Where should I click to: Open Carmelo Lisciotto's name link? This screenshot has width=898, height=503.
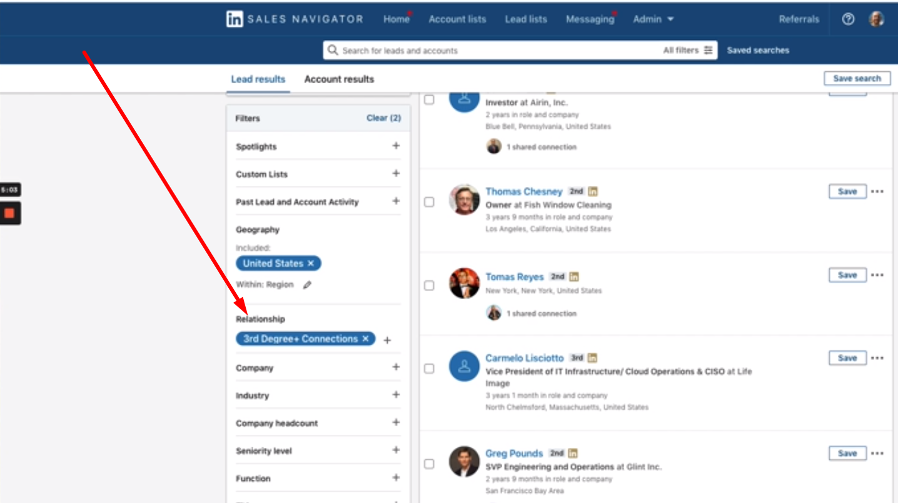(525, 358)
